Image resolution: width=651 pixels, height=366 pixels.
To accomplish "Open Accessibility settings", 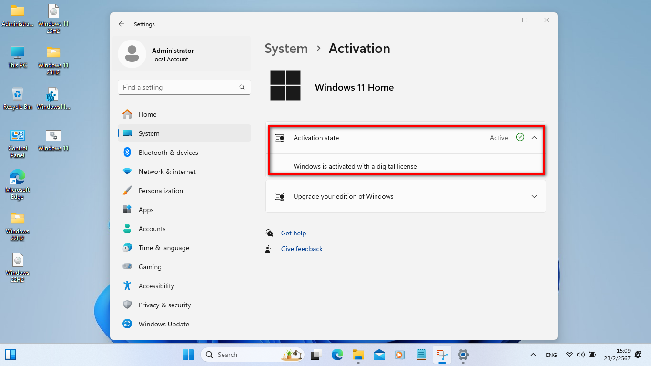I will (184, 286).
